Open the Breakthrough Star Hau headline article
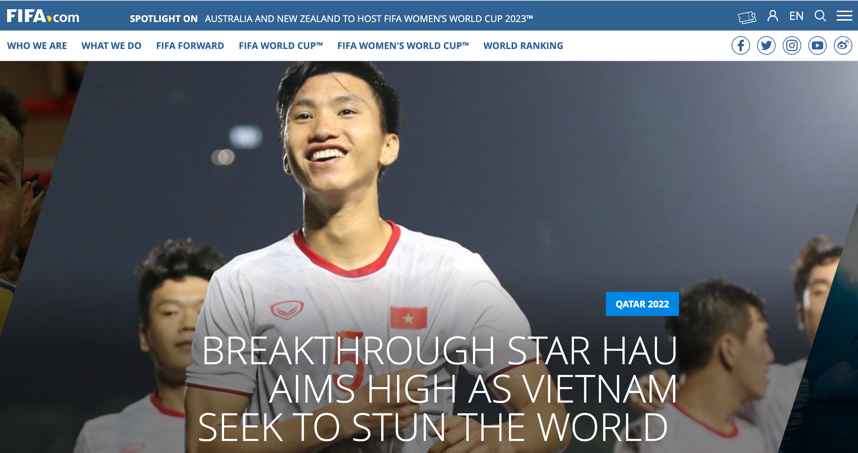 [x=438, y=389]
